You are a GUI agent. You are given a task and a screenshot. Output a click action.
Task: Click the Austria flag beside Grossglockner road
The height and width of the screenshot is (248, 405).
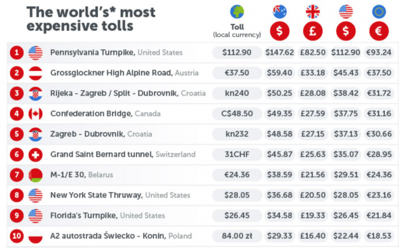coord(35,73)
